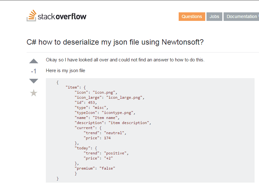Click the stackoverflow wordmark to go home
Image resolution: width=259 pixels, height=187 pixels.
tap(62, 16)
